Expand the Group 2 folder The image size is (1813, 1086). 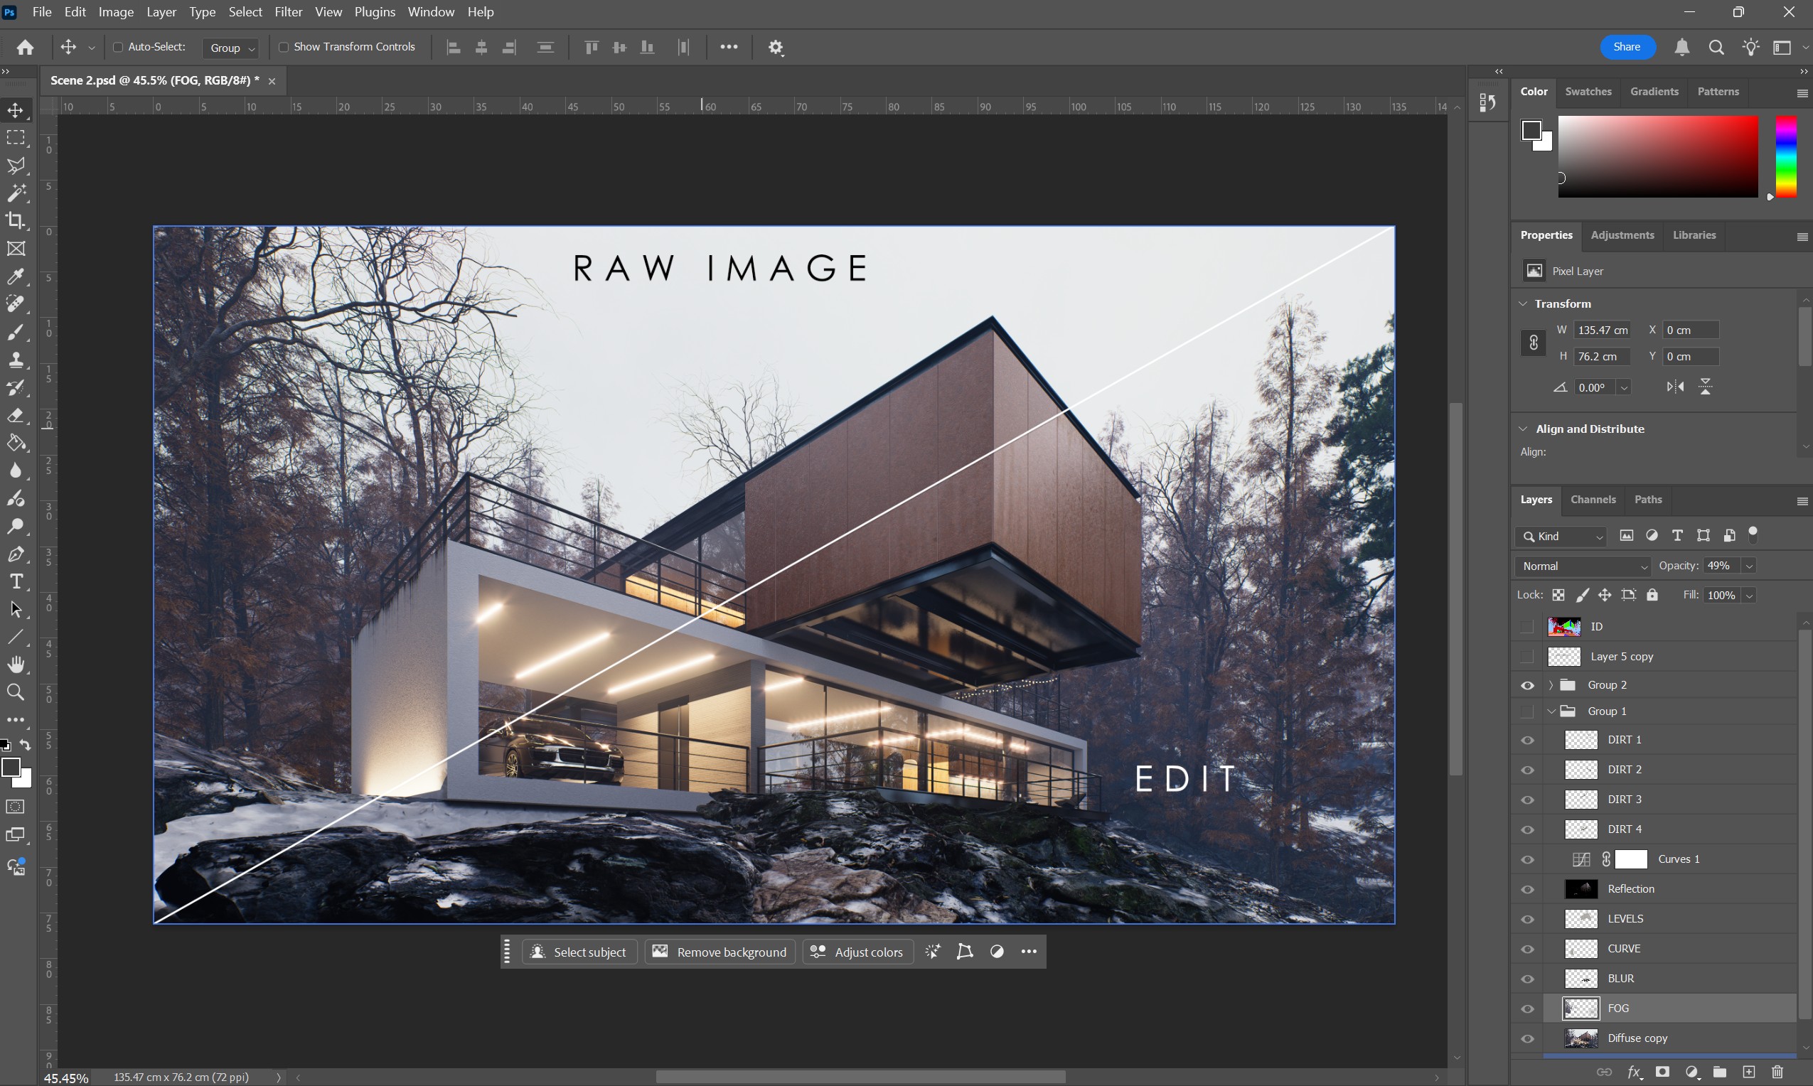pyautogui.click(x=1550, y=685)
